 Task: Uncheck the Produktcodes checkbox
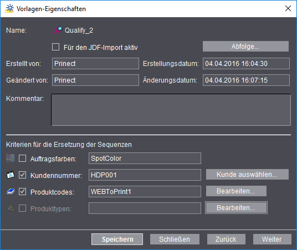(x=22, y=192)
